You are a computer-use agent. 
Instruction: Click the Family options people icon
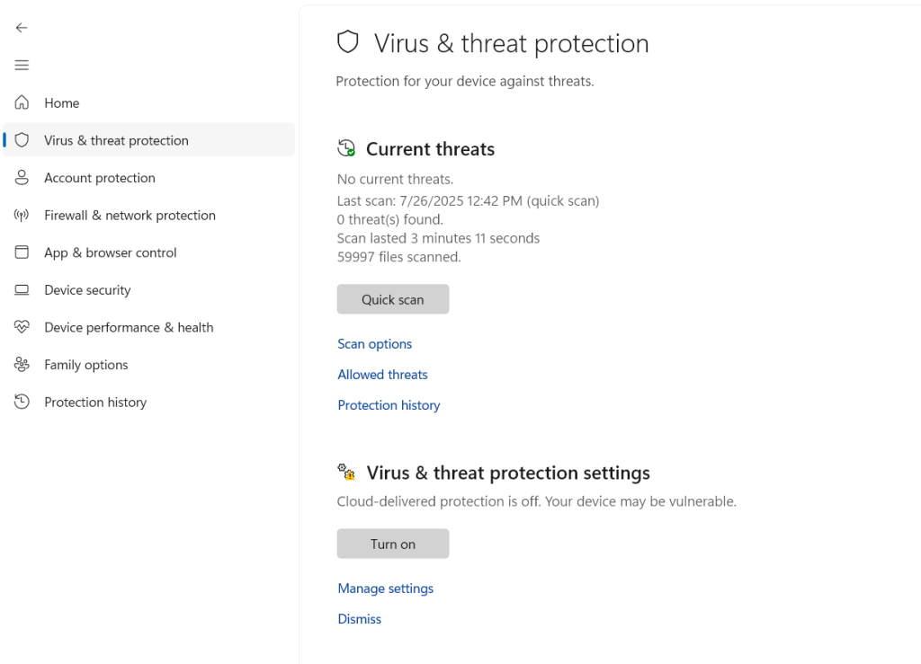tap(22, 365)
